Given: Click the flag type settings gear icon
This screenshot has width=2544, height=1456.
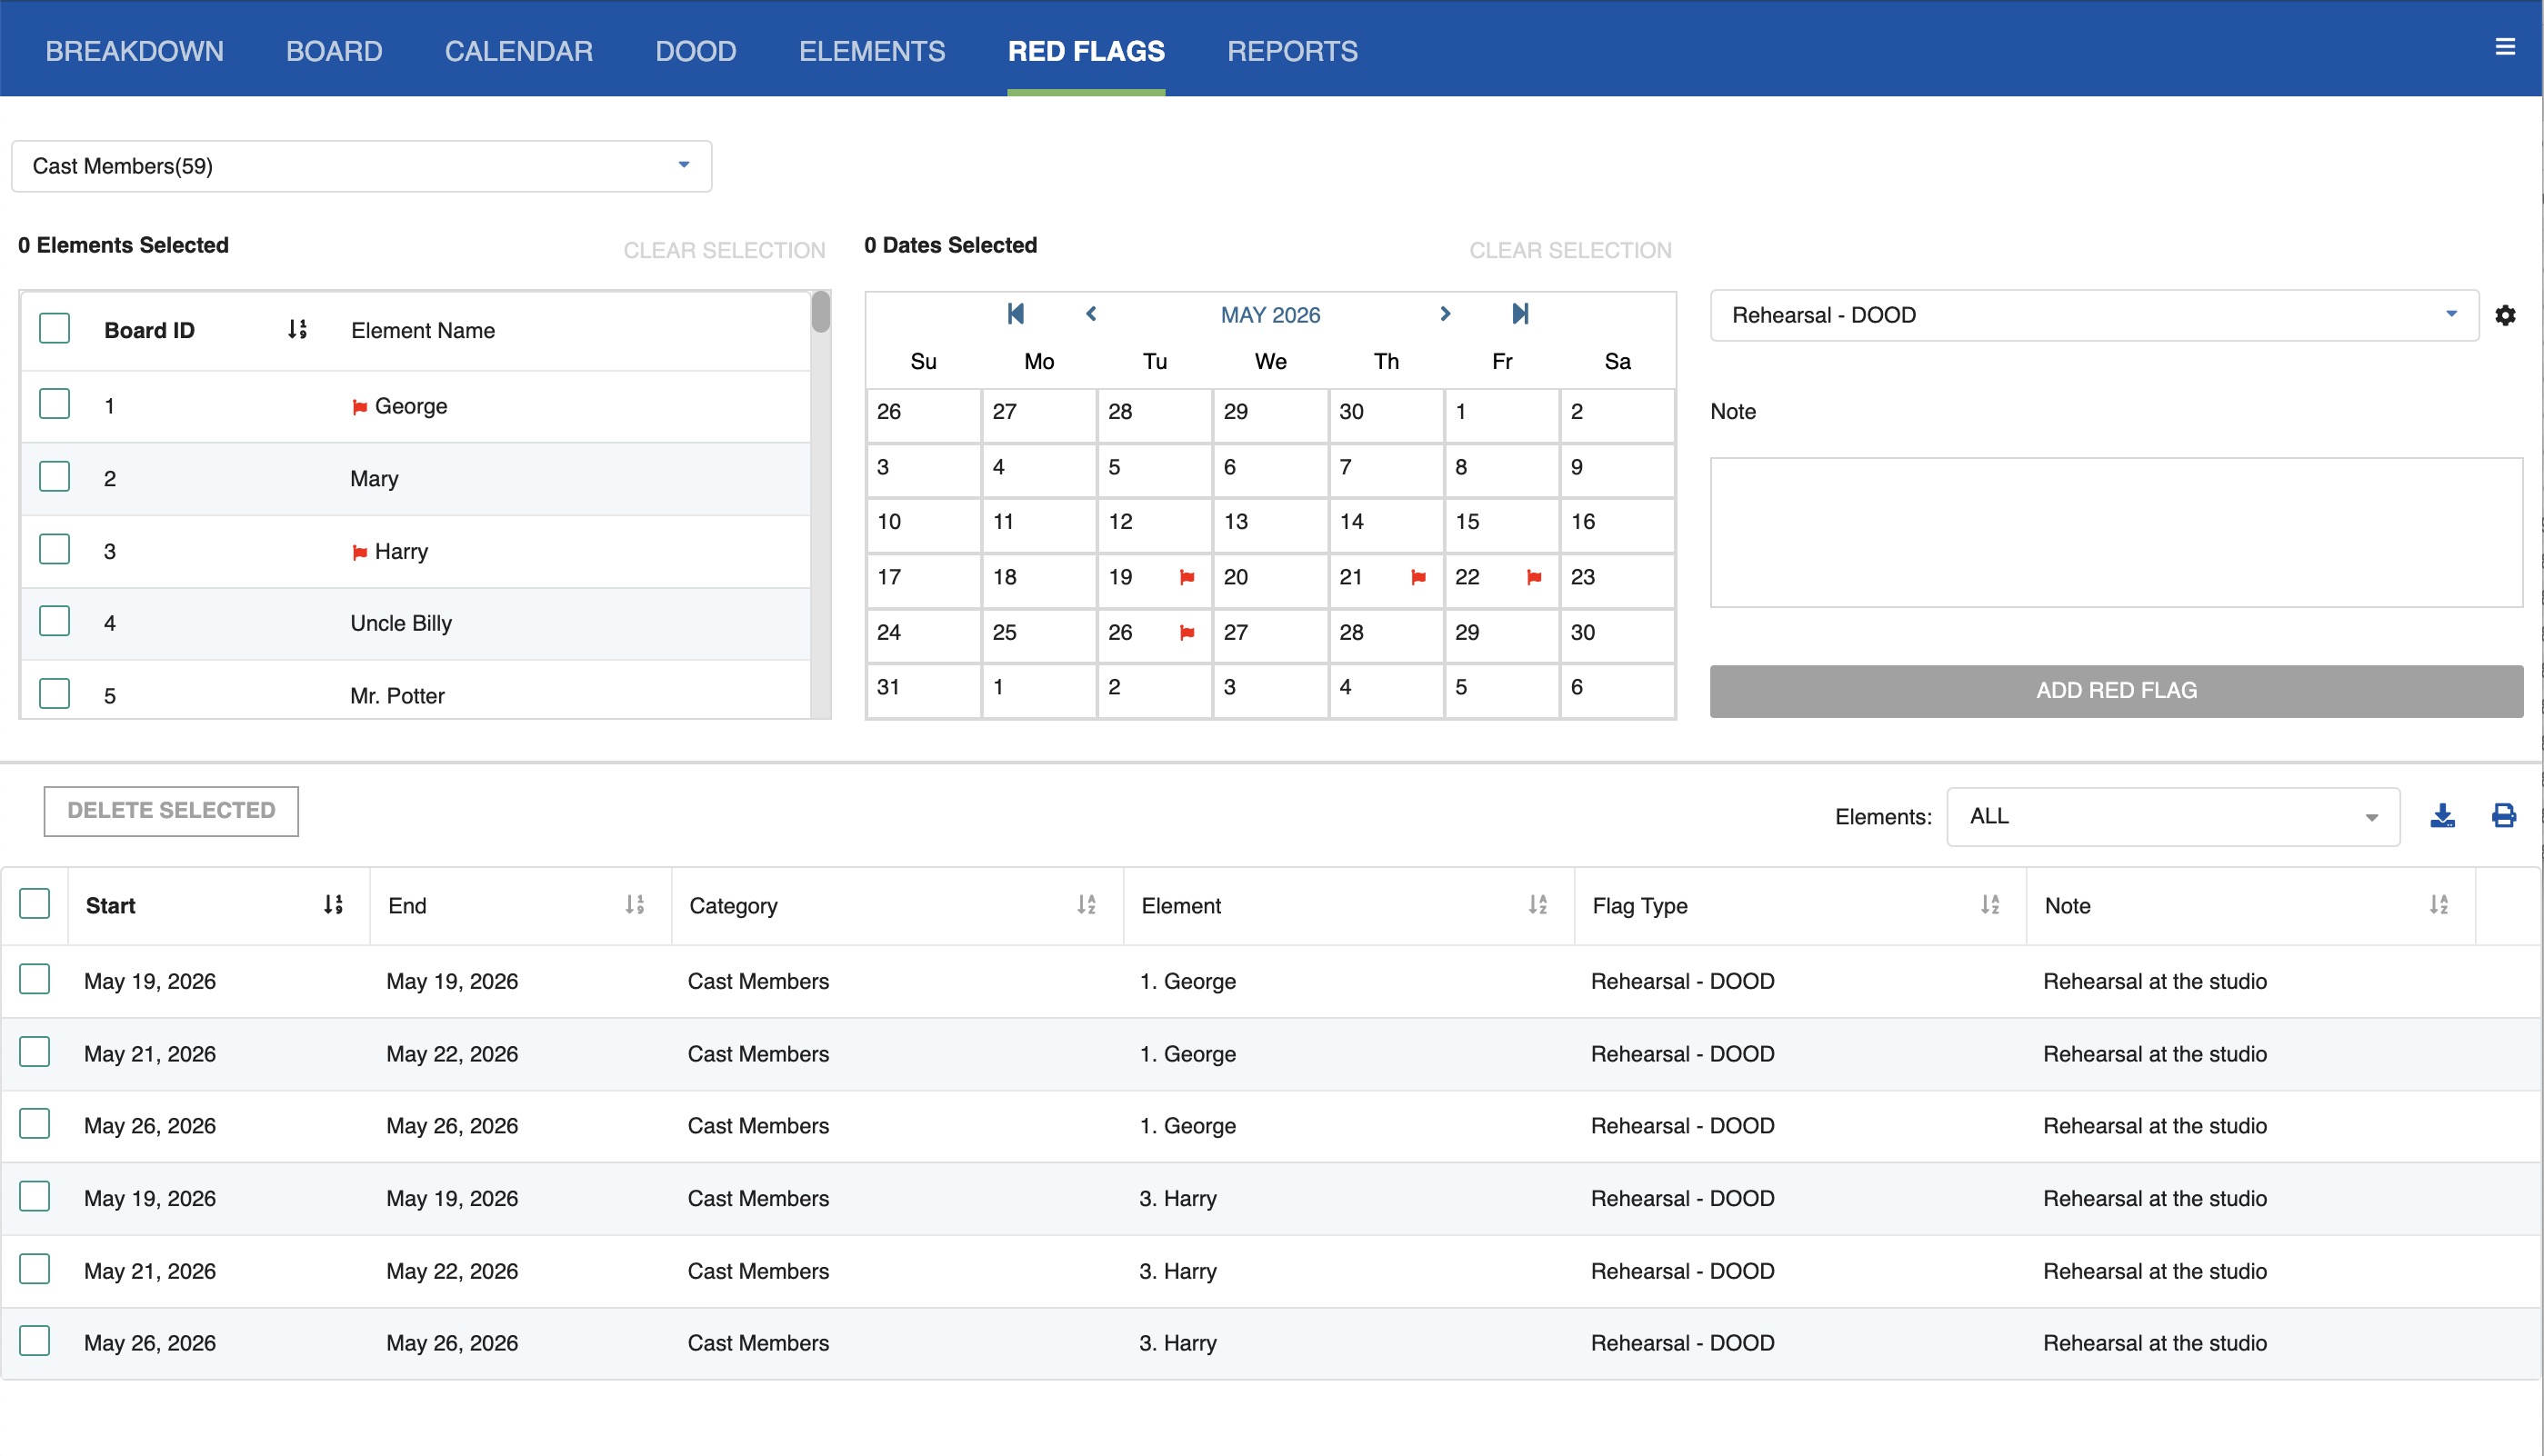Looking at the screenshot, I should point(2504,315).
